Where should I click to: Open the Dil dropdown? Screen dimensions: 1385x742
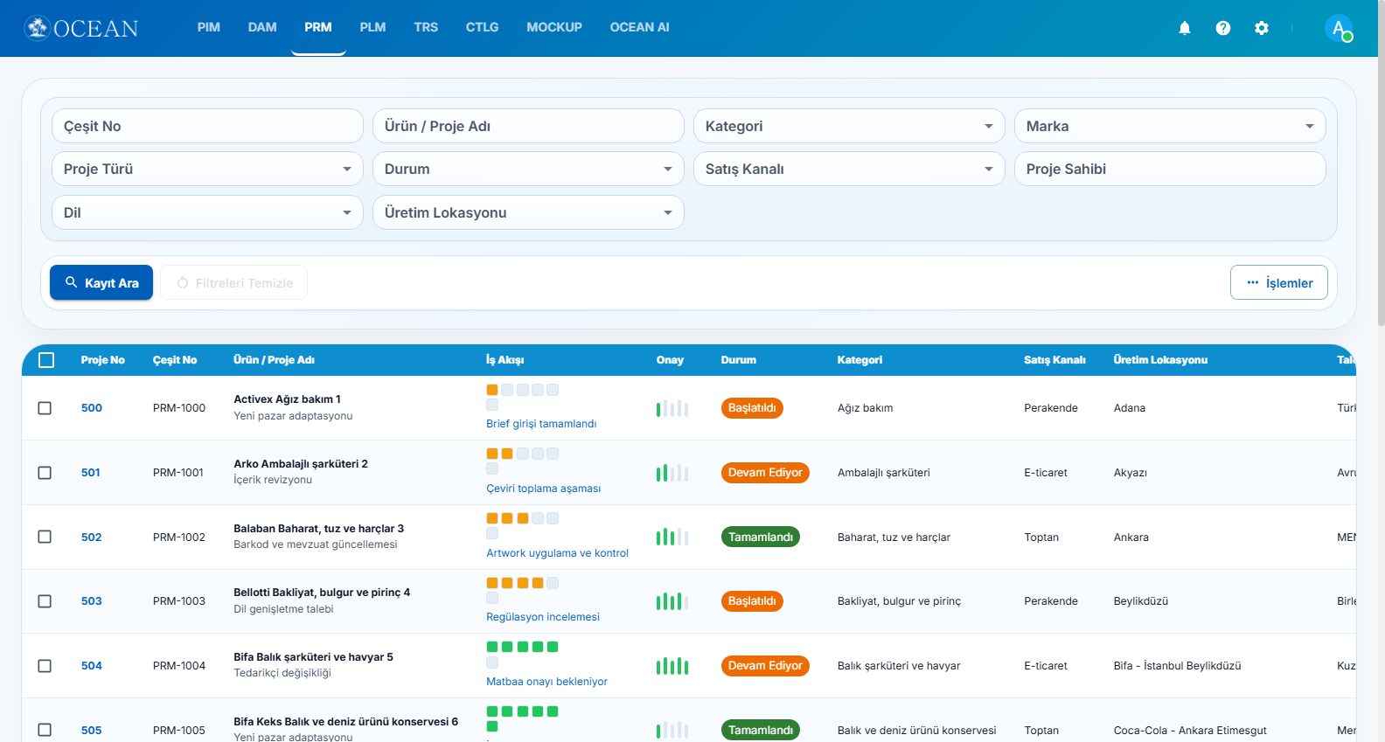tap(207, 212)
